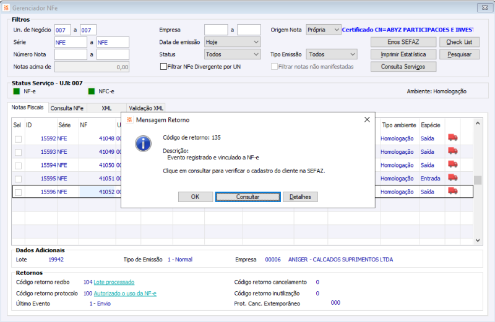
Task: Click ANIGER - CALCADOS SUPRIMENTOS LTDA text
Action: [341, 260]
